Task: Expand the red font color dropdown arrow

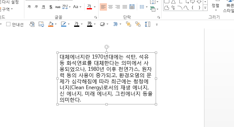Action: [95, 7]
